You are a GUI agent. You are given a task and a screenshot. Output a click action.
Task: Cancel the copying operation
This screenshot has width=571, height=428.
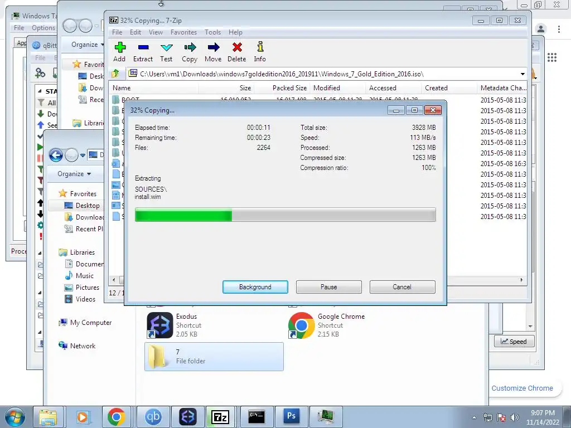point(402,287)
